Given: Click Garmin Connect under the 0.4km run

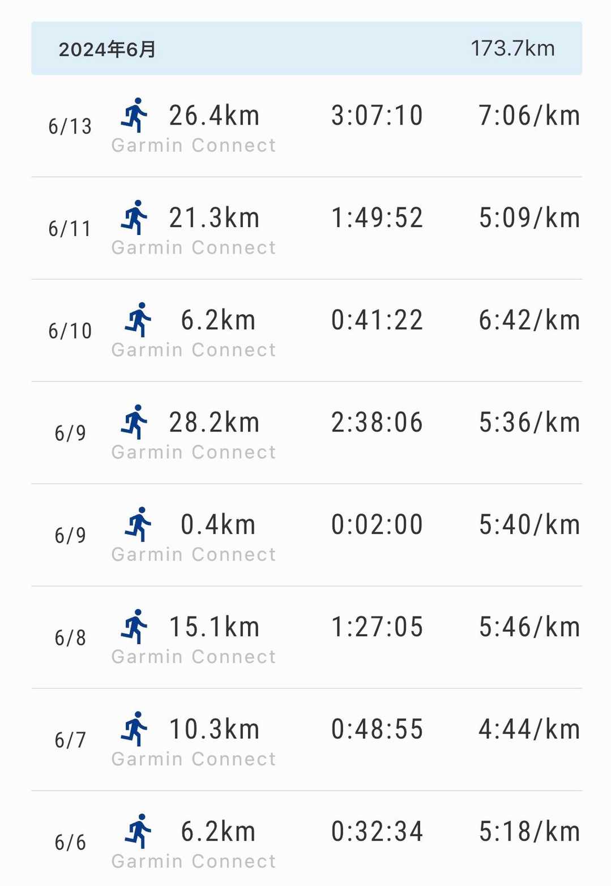Looking at the screenshot, I should pos(194,554).
